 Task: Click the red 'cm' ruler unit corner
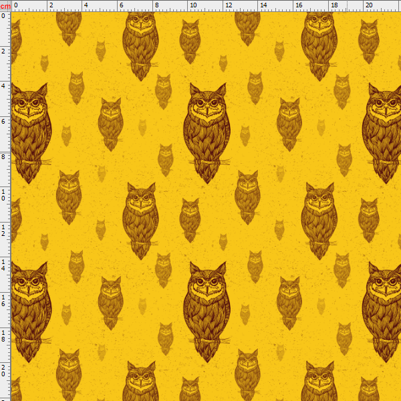[5, 5]
